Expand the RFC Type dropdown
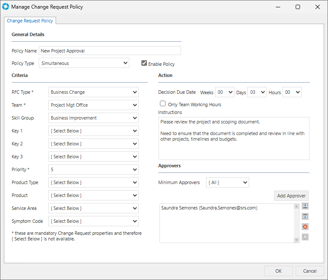 (94, 92)
